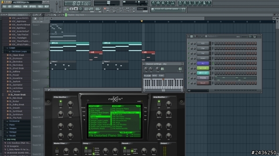Screen dimensions: 279x156
Task: Open the TOOLS menu
Action: [40, 6]
